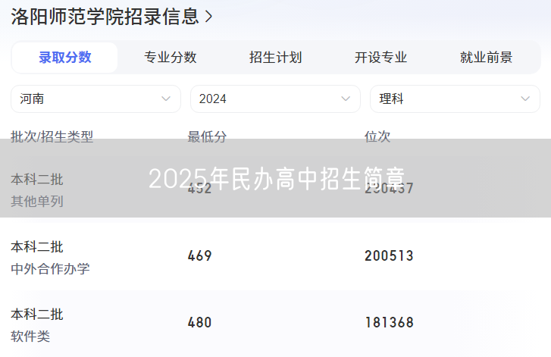551x357 pixels.
Task: Click the chevron arrow beside 洛阳师范学院招录信息
Action: click(208, 16)
